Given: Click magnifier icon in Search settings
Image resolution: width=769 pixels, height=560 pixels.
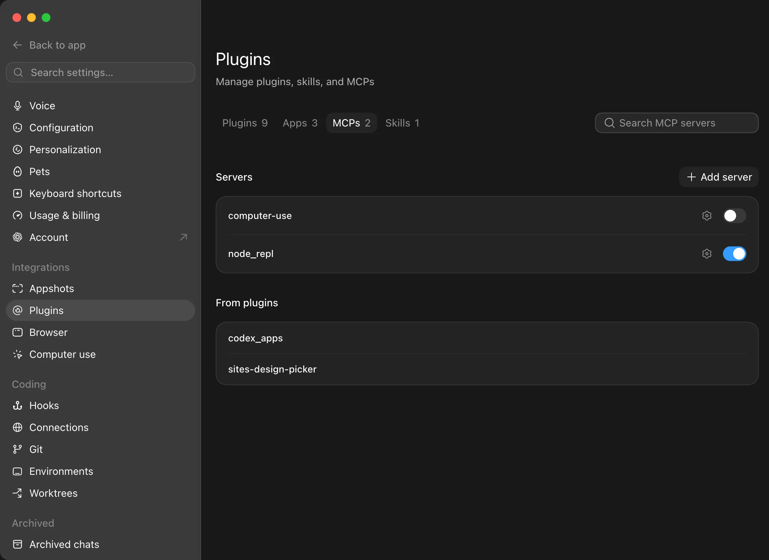Looking at the screenshot, I should tap(18, 72).
